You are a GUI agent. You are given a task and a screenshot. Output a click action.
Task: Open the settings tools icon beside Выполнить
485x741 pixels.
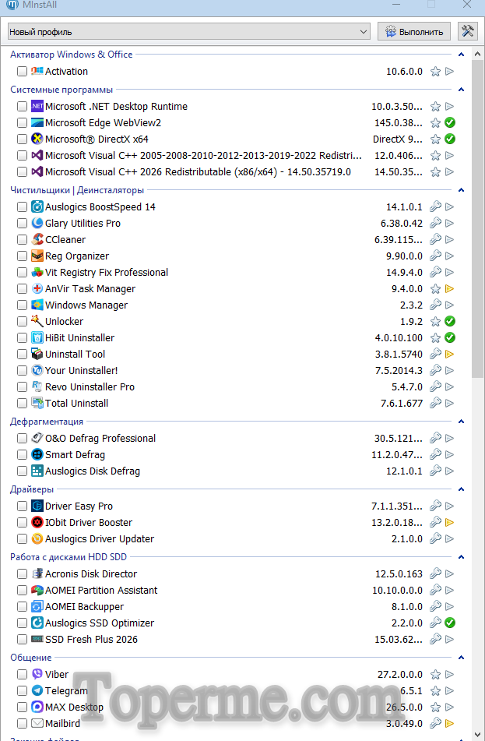pyautogui.click(x=467, y=31)
